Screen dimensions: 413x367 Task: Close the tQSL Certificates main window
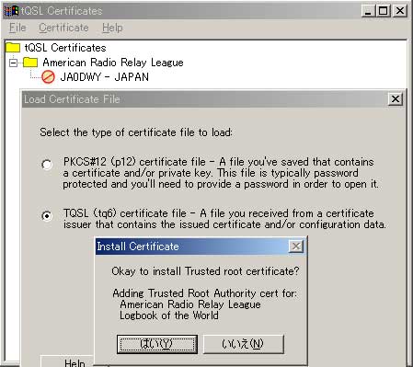click(x=400, y=11)
